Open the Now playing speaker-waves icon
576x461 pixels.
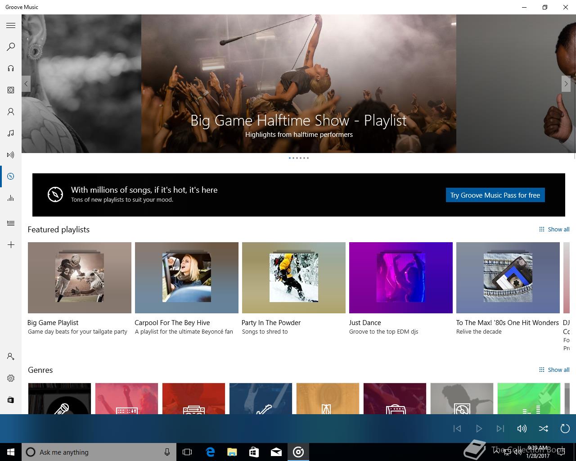[11, 155]
